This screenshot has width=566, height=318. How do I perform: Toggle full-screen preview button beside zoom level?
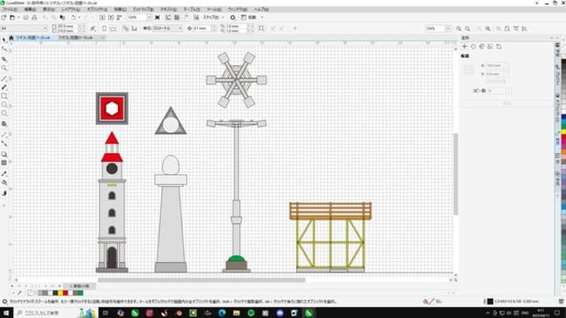point(157,17)
